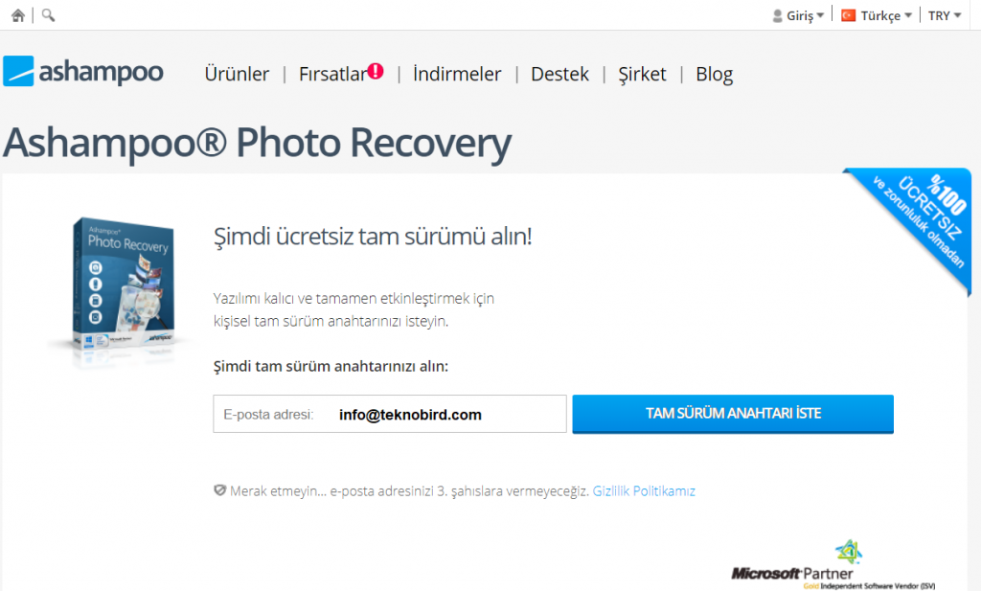
Task: Expand the TRY currency dropdown
Action: [944, 15]
